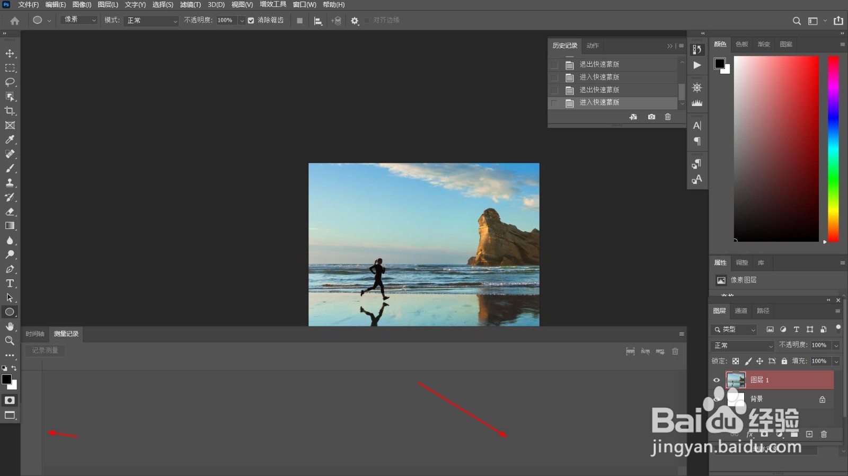Screen dimensions: 848x476
Task: Select the Clone Stamp tool
Action: pyautogui.click(x=10, y=182)
